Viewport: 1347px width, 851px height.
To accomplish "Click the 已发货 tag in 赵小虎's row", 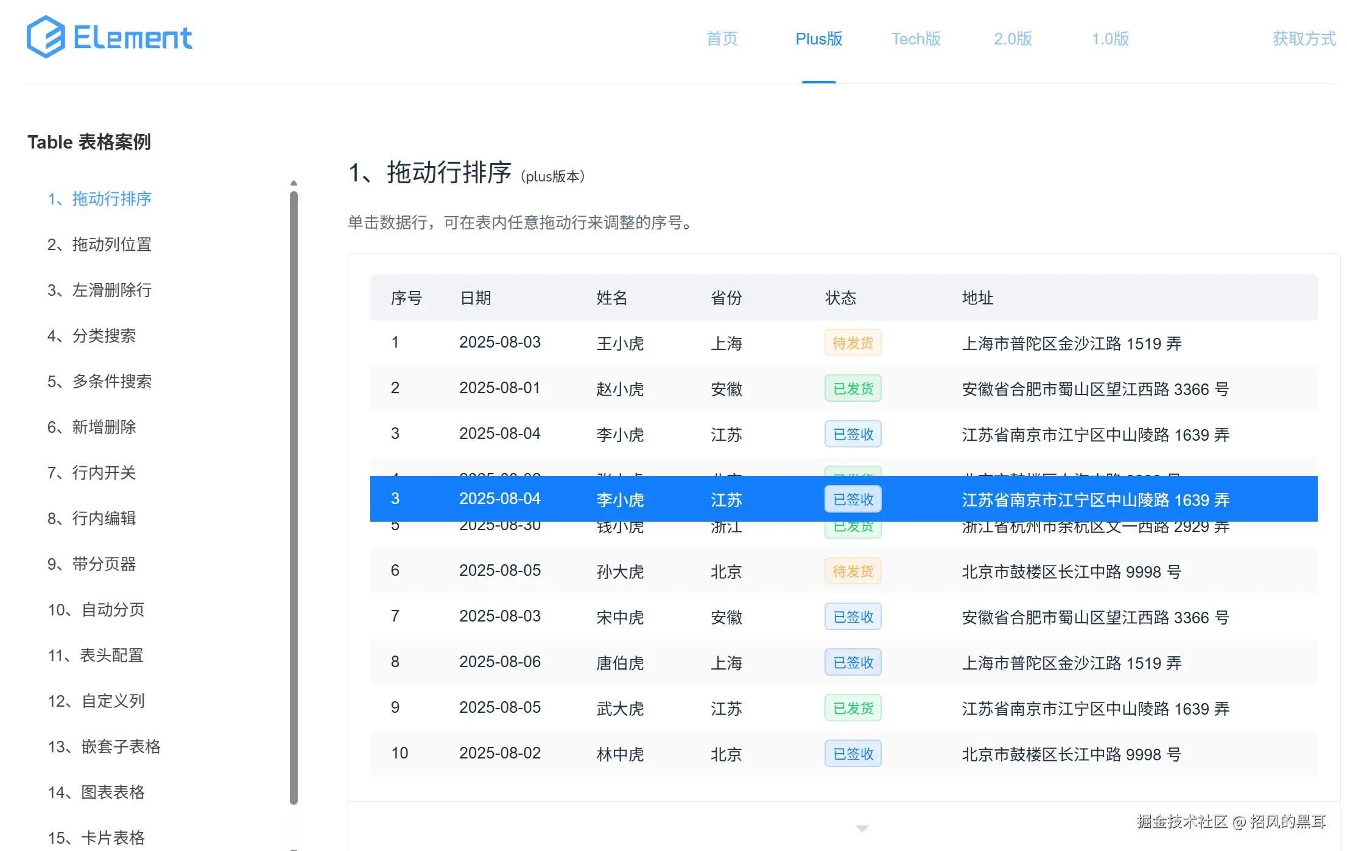I will click(853, 388).
